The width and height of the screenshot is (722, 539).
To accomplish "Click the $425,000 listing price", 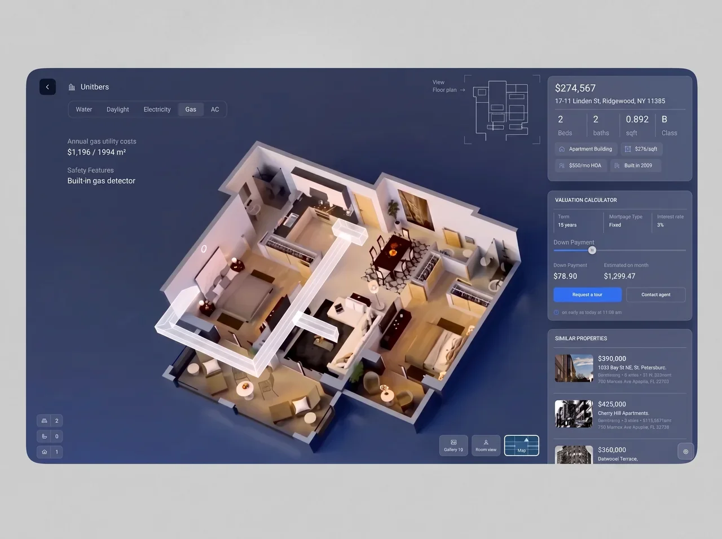I will point(612,404).
